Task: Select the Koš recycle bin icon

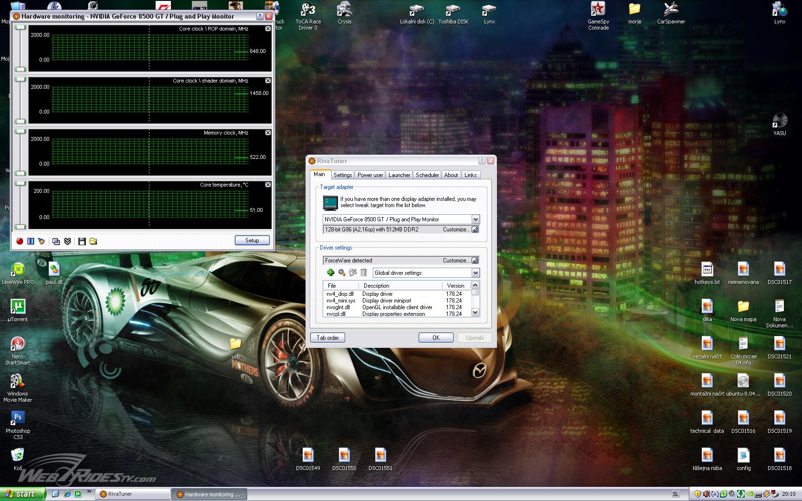Action: click(x=18, y=459)
